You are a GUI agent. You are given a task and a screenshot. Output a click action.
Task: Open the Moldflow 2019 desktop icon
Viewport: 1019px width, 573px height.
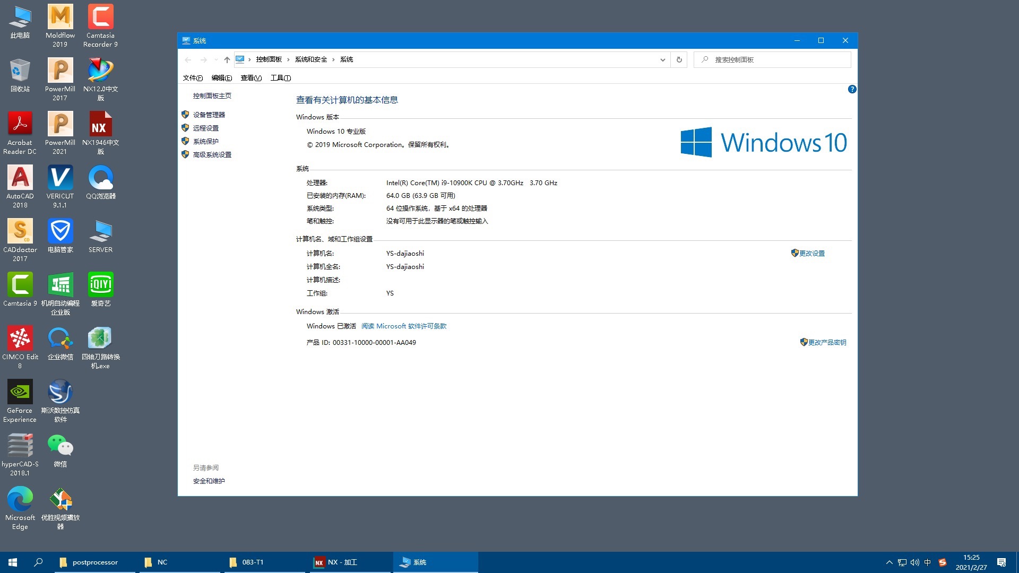pos(60,26)
